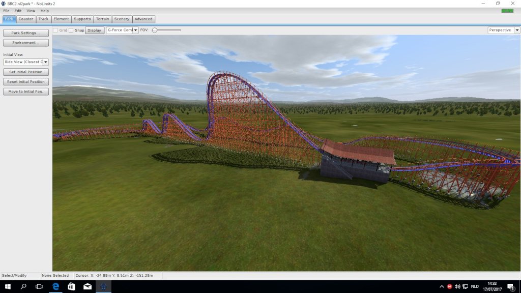Open the Mail app on taskbar
521x293 pixels.
pyautogui.click(x=88, y=286)
